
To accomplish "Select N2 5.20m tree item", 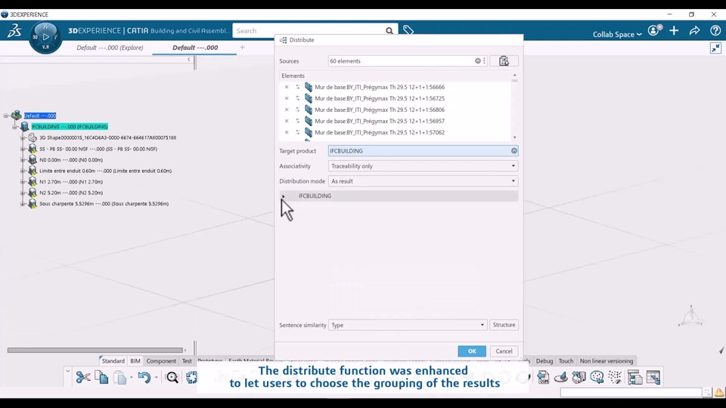I will [71, 193].
